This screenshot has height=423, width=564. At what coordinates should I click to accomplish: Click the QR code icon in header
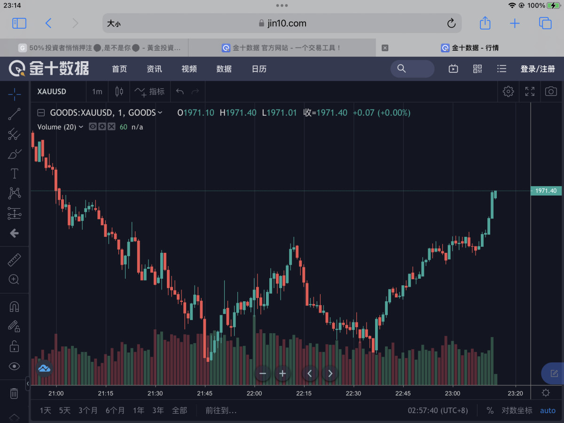pos(478,69)
